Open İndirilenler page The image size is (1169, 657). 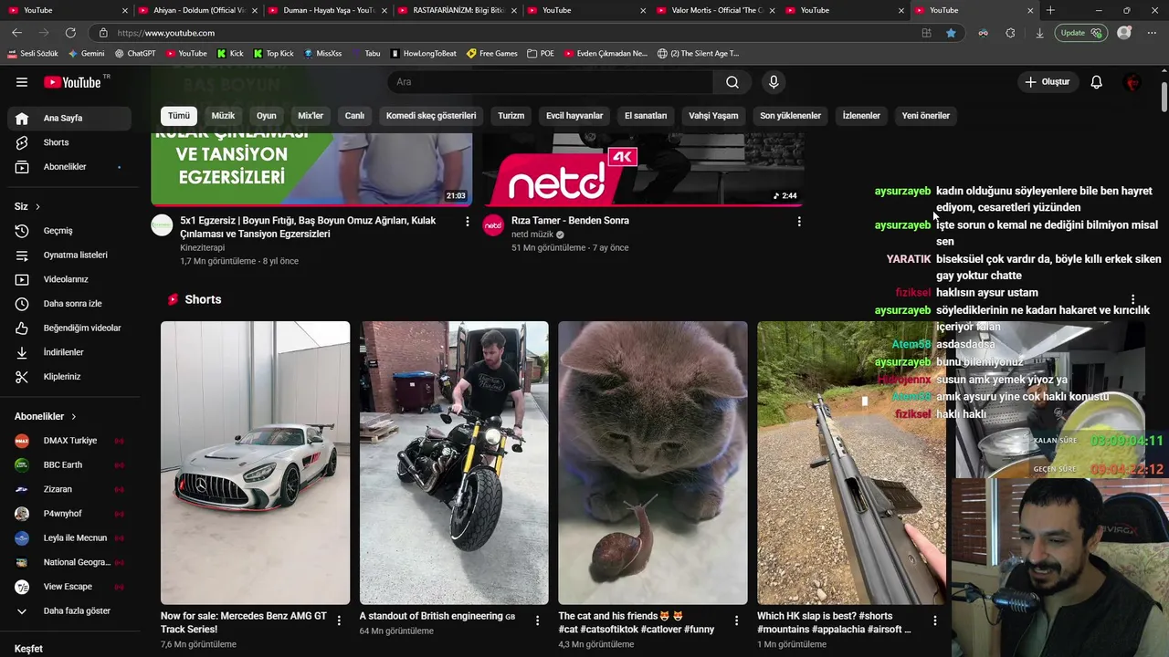point(69,352)
